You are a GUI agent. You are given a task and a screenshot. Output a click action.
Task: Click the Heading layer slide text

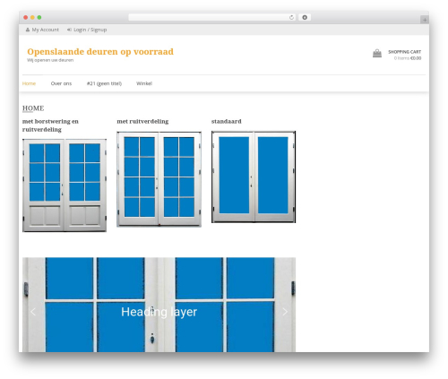click(x=159, y=312)
